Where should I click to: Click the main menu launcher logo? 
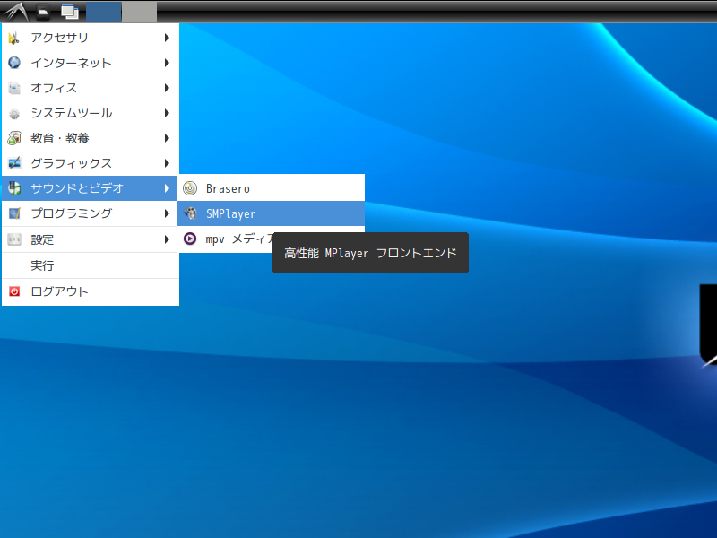[x=16, y=12]
